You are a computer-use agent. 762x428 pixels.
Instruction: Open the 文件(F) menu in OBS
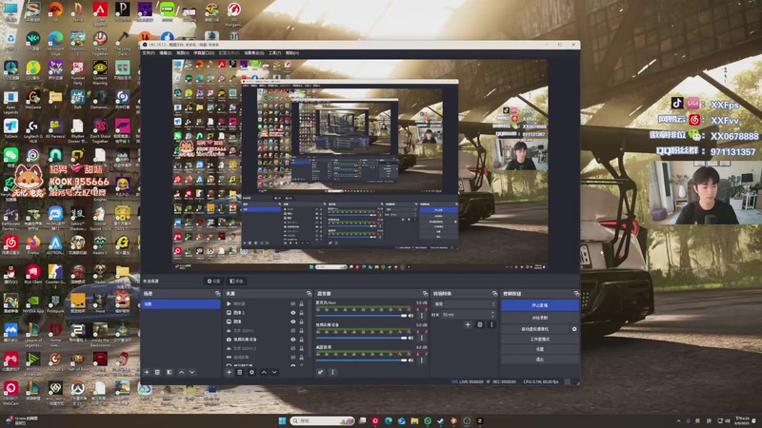149,53
